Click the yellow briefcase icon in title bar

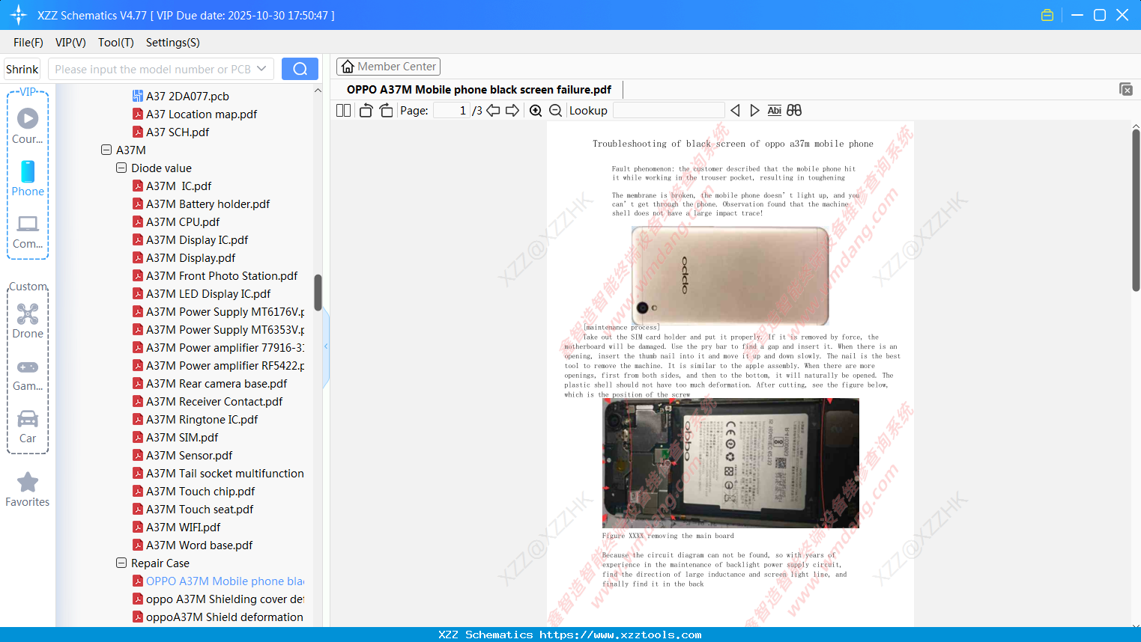tap(1047, 15)
